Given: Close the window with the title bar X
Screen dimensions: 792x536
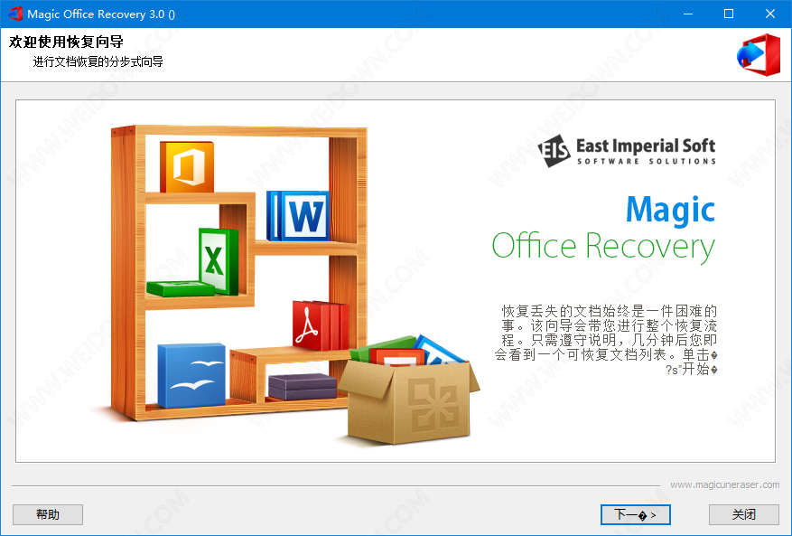Looking at the screenshot, I should [769, 14].
